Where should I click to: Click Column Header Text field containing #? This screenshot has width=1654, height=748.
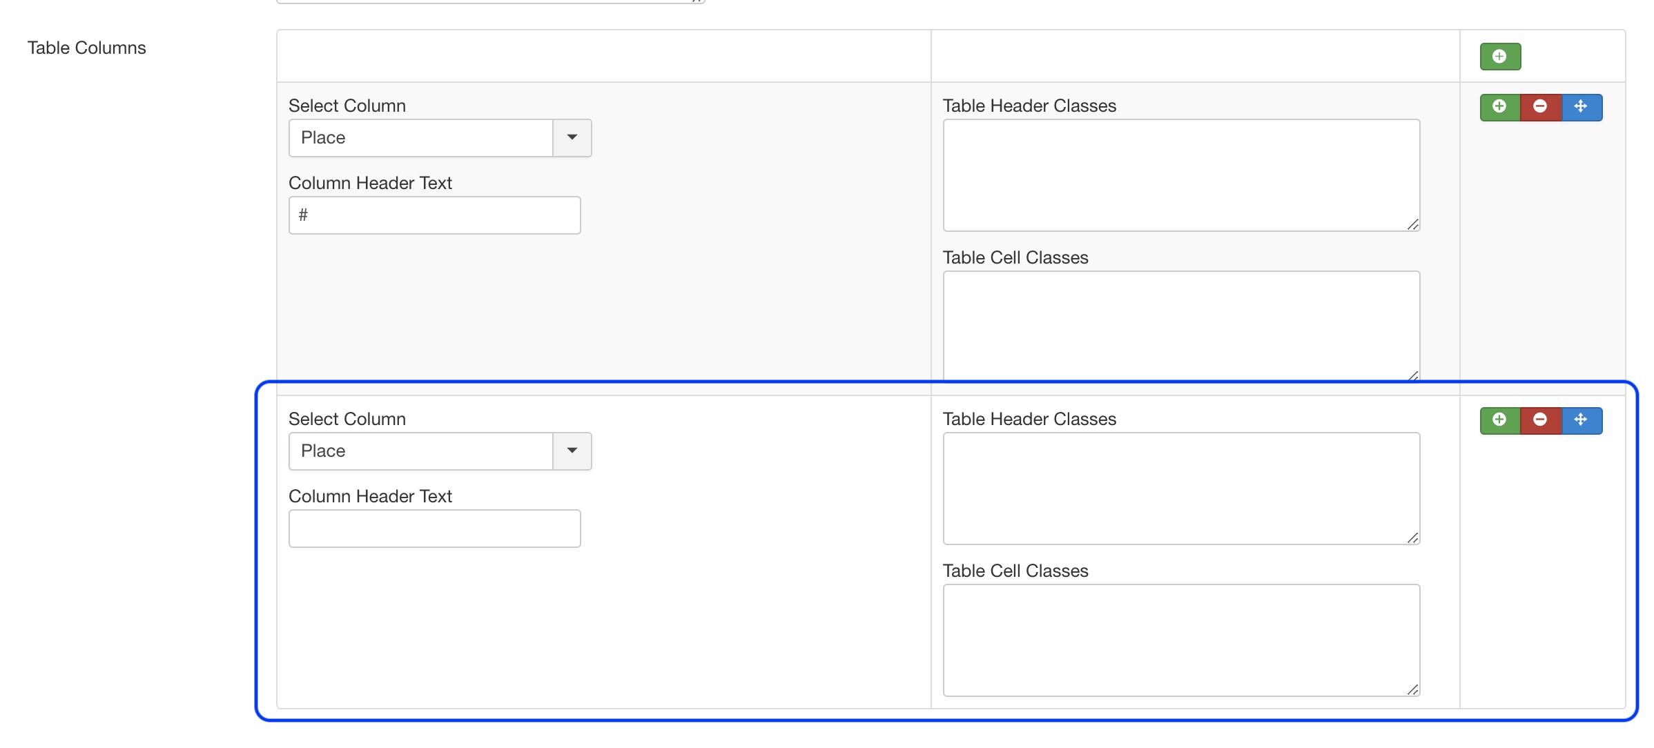coord(435,215)
